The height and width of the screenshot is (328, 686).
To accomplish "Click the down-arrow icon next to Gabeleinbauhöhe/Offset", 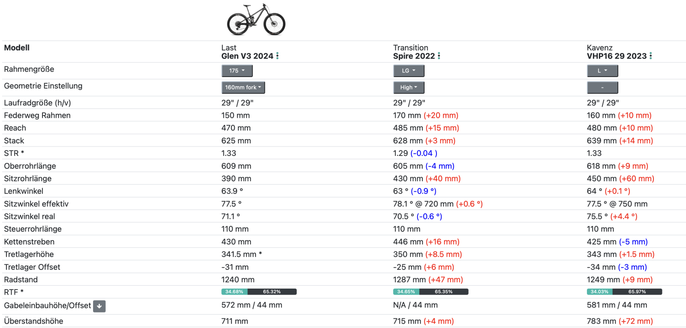I will click(99, 306).
